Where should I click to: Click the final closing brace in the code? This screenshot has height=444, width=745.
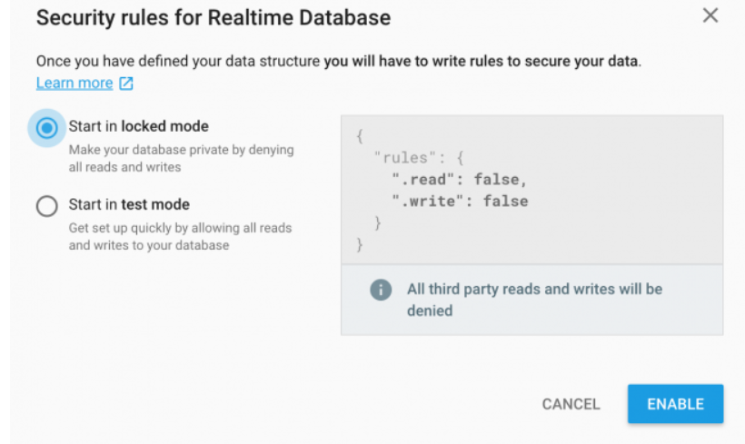coord(360,245)
